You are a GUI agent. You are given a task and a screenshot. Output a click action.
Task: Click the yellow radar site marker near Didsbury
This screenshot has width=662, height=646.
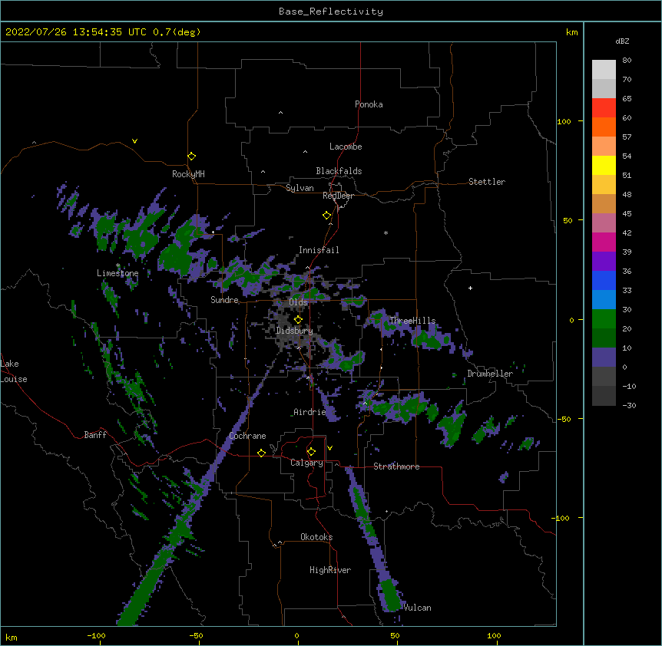(x=298, y=320)
